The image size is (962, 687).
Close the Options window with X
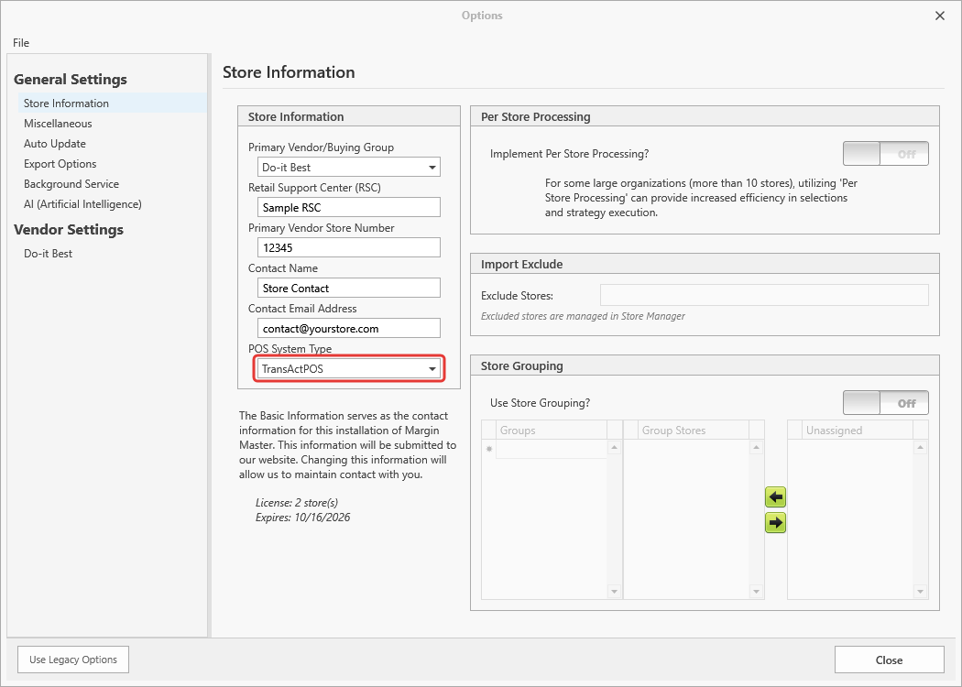(x=940, y=16)
